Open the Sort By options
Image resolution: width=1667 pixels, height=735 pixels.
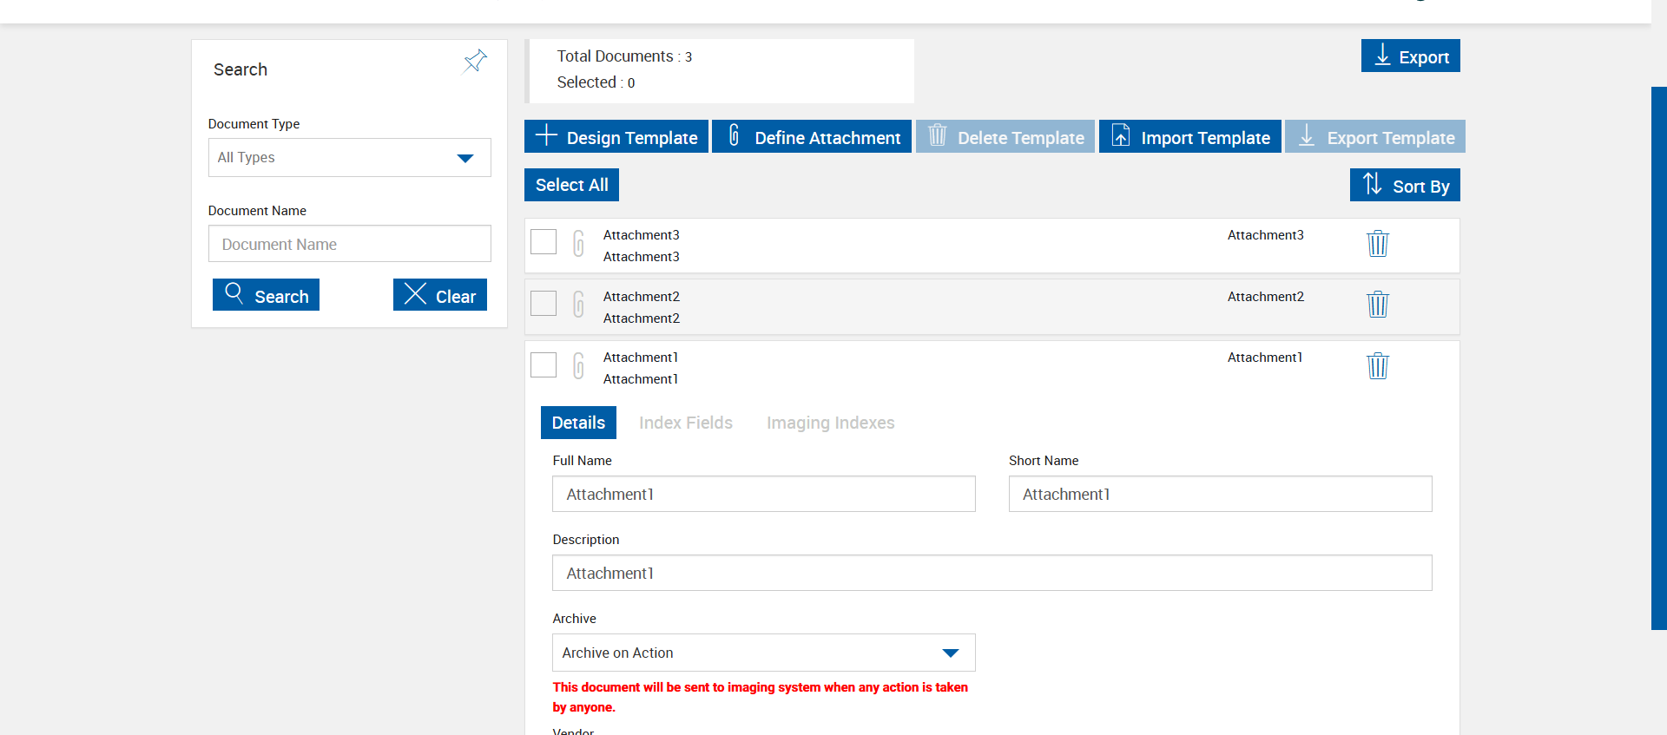[1405, 186]
